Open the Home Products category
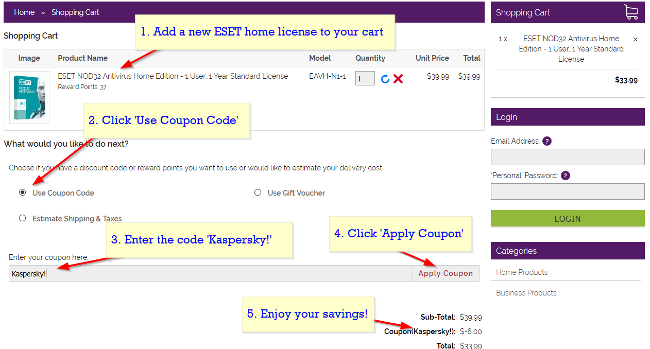 tap(522, 272)
